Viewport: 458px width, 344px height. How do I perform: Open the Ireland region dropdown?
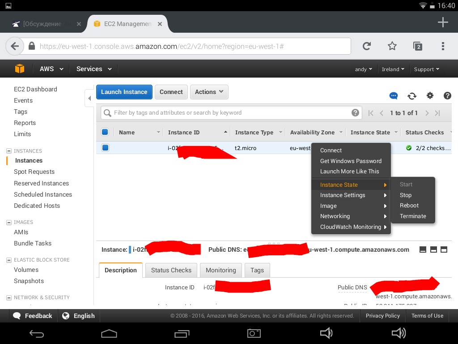[x=393, y=69]
